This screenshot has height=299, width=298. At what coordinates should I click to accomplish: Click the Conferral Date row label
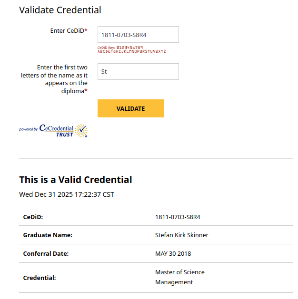point(46,253)
